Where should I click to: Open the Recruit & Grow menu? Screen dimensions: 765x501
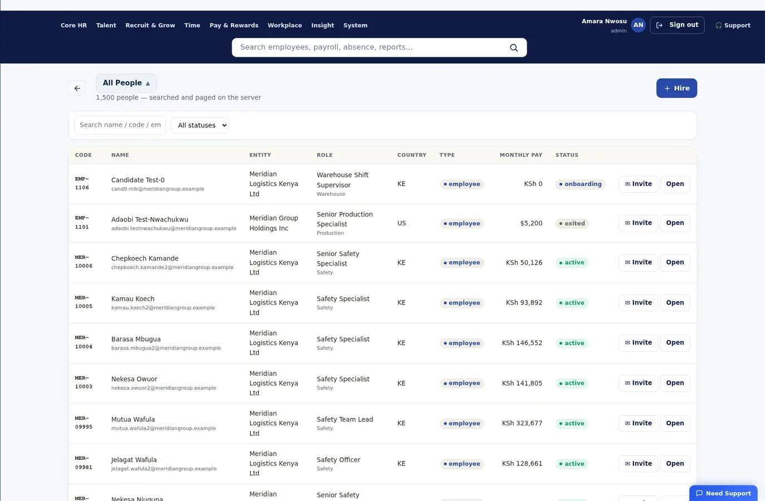coord(150,26)
